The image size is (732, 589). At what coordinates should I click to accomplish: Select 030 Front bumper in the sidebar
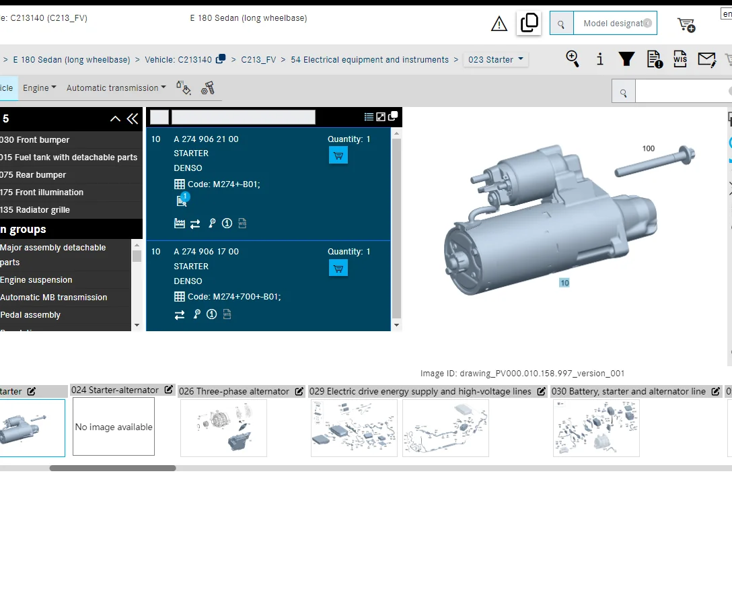[x=35, y=140]
